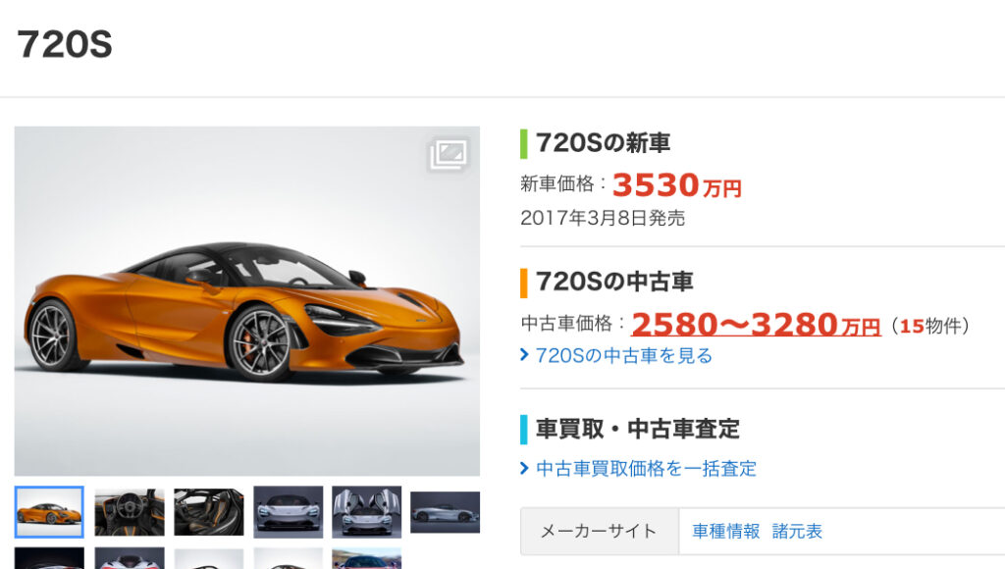Open the 車種情報 maker site link
The image size is (1005, 569).
(x=726, y=531)
